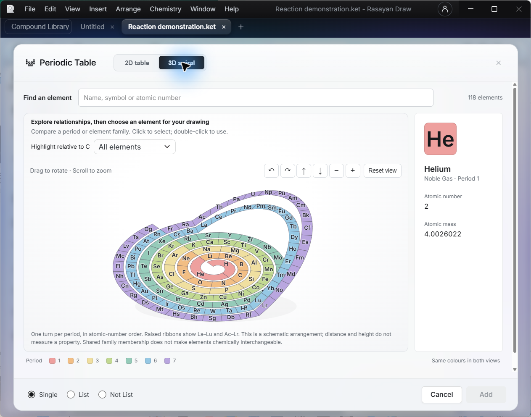
Task: Click the Find an element search field
Action: (256, 98)
